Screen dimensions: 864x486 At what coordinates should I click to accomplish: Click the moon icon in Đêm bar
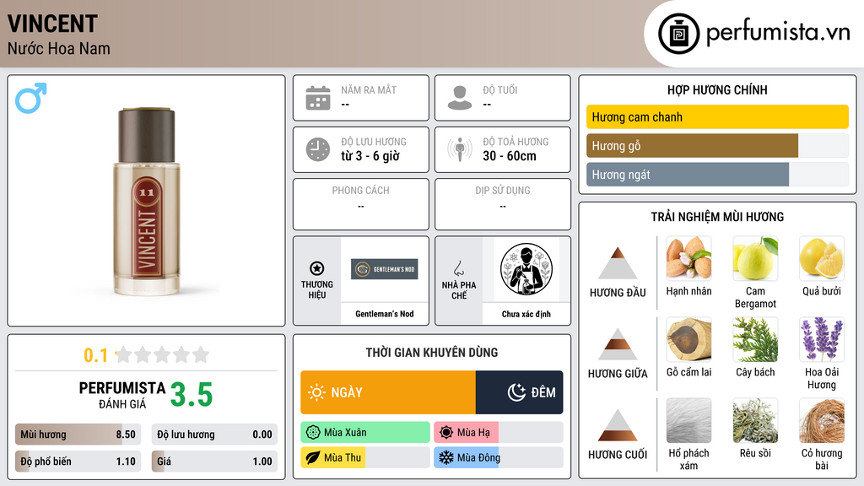point(516,392)
